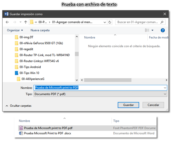Collapse folders with Ocultar carpetas
The width and height of the screenshot is (171, 141).
pos(19,106)
